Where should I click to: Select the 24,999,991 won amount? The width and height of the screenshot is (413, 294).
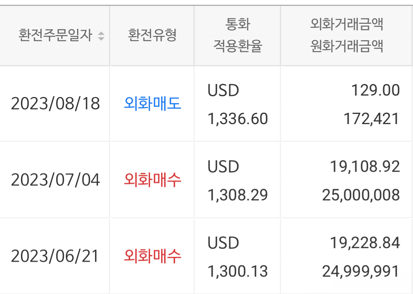point(361,271)
